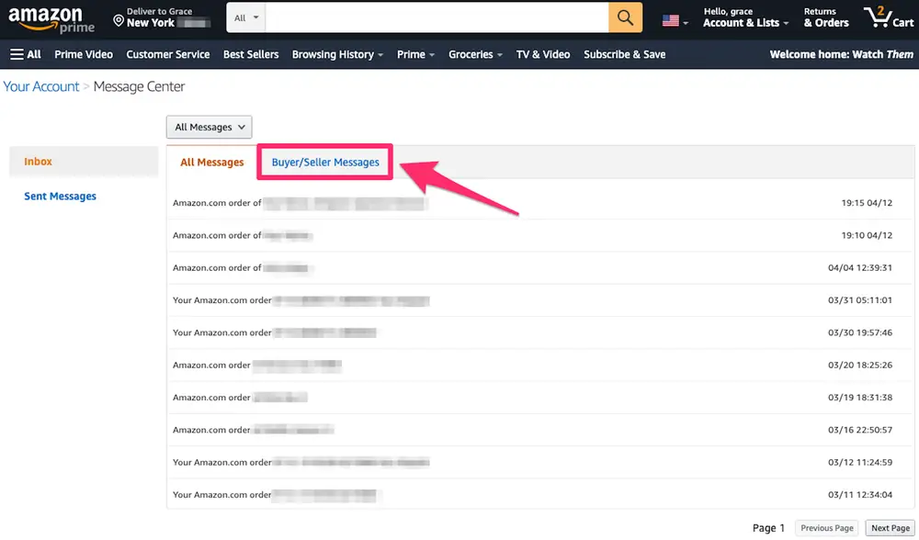Open the message dated 03/30 19:57:46
The width and height of the screenshot is (919, 540).
point(540,332)
